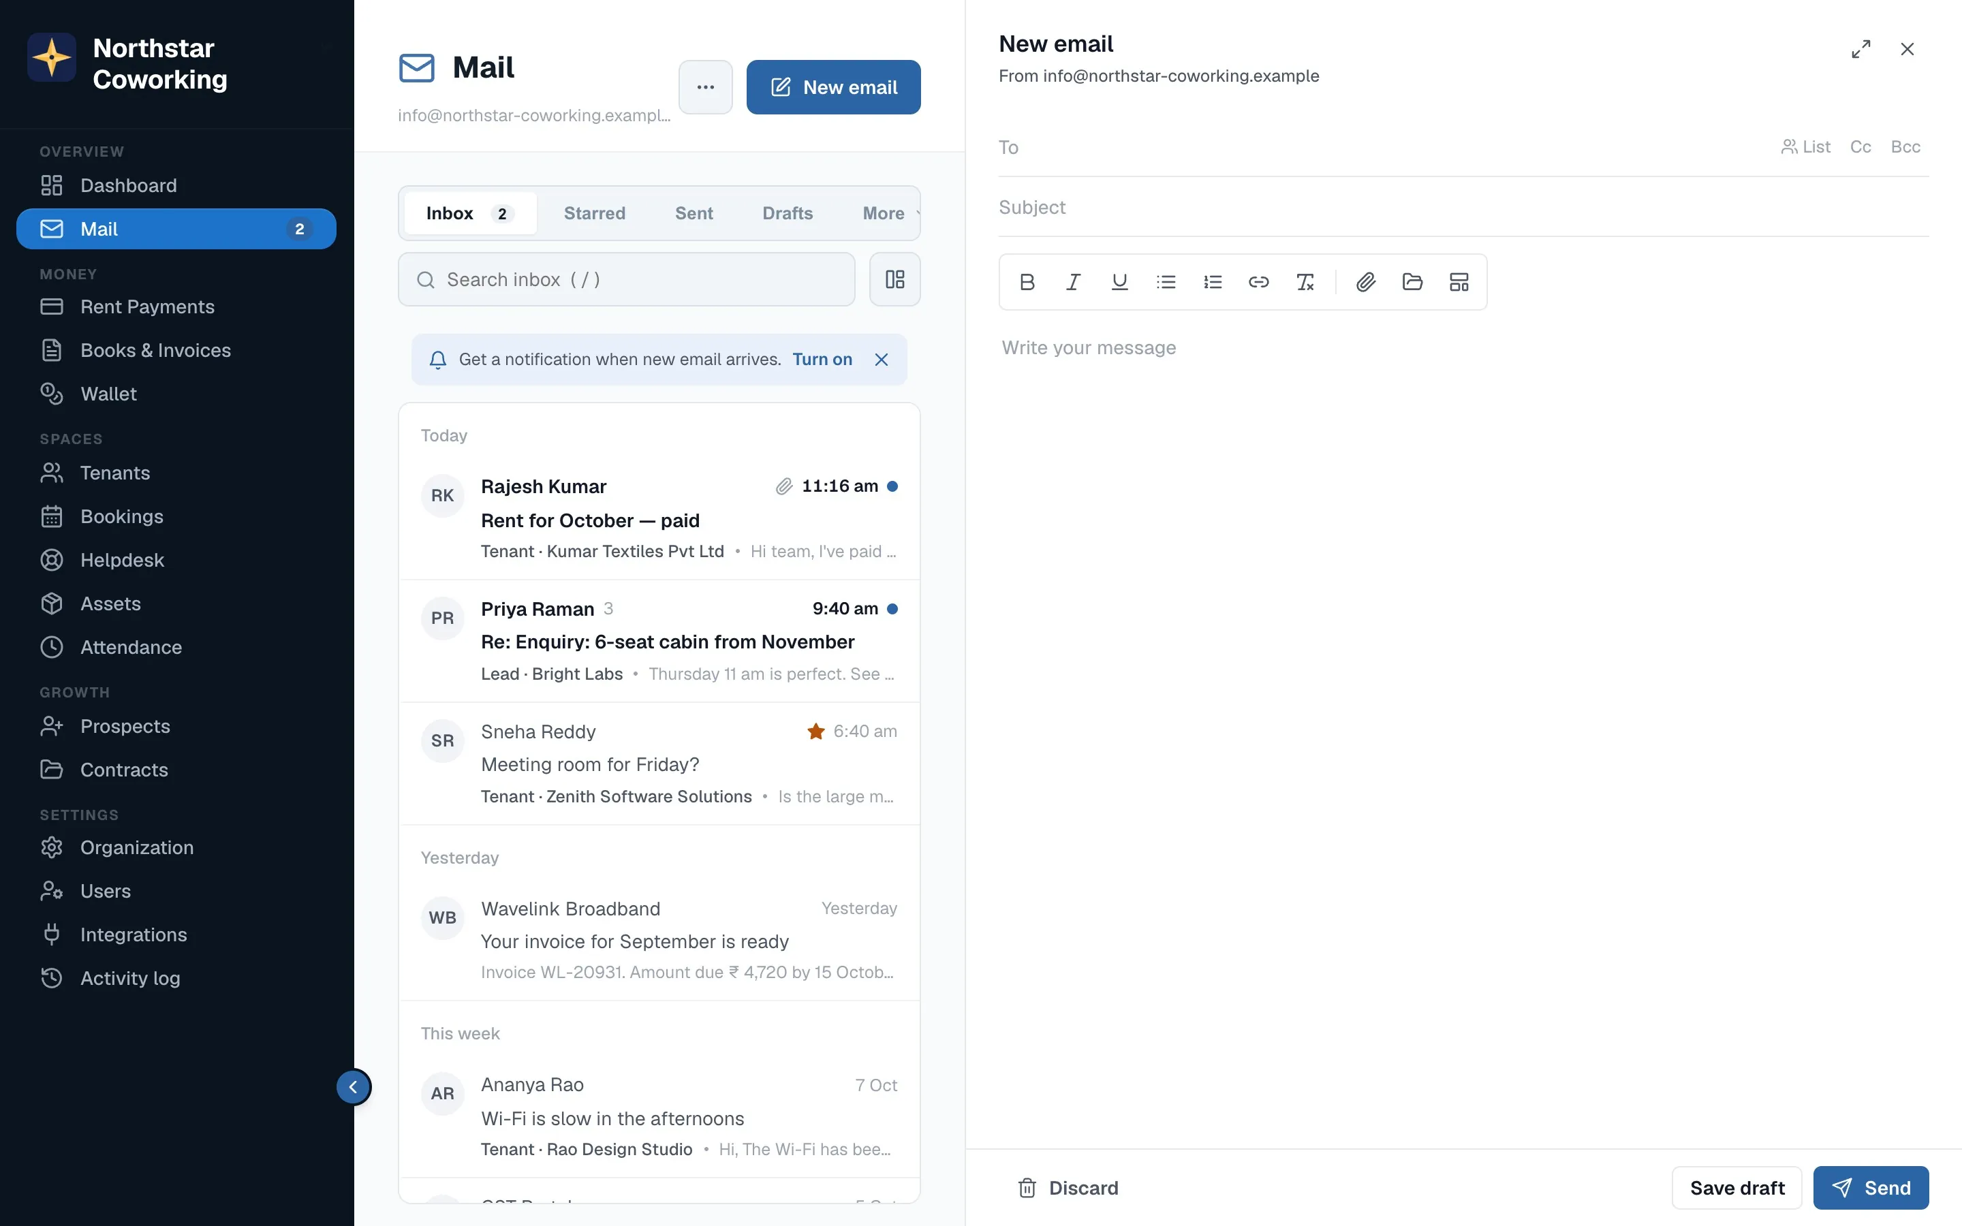This screenshot has height=1226, width=1962.
Task: Insert a bulleted list
Action: click(x=1166, y=282)
